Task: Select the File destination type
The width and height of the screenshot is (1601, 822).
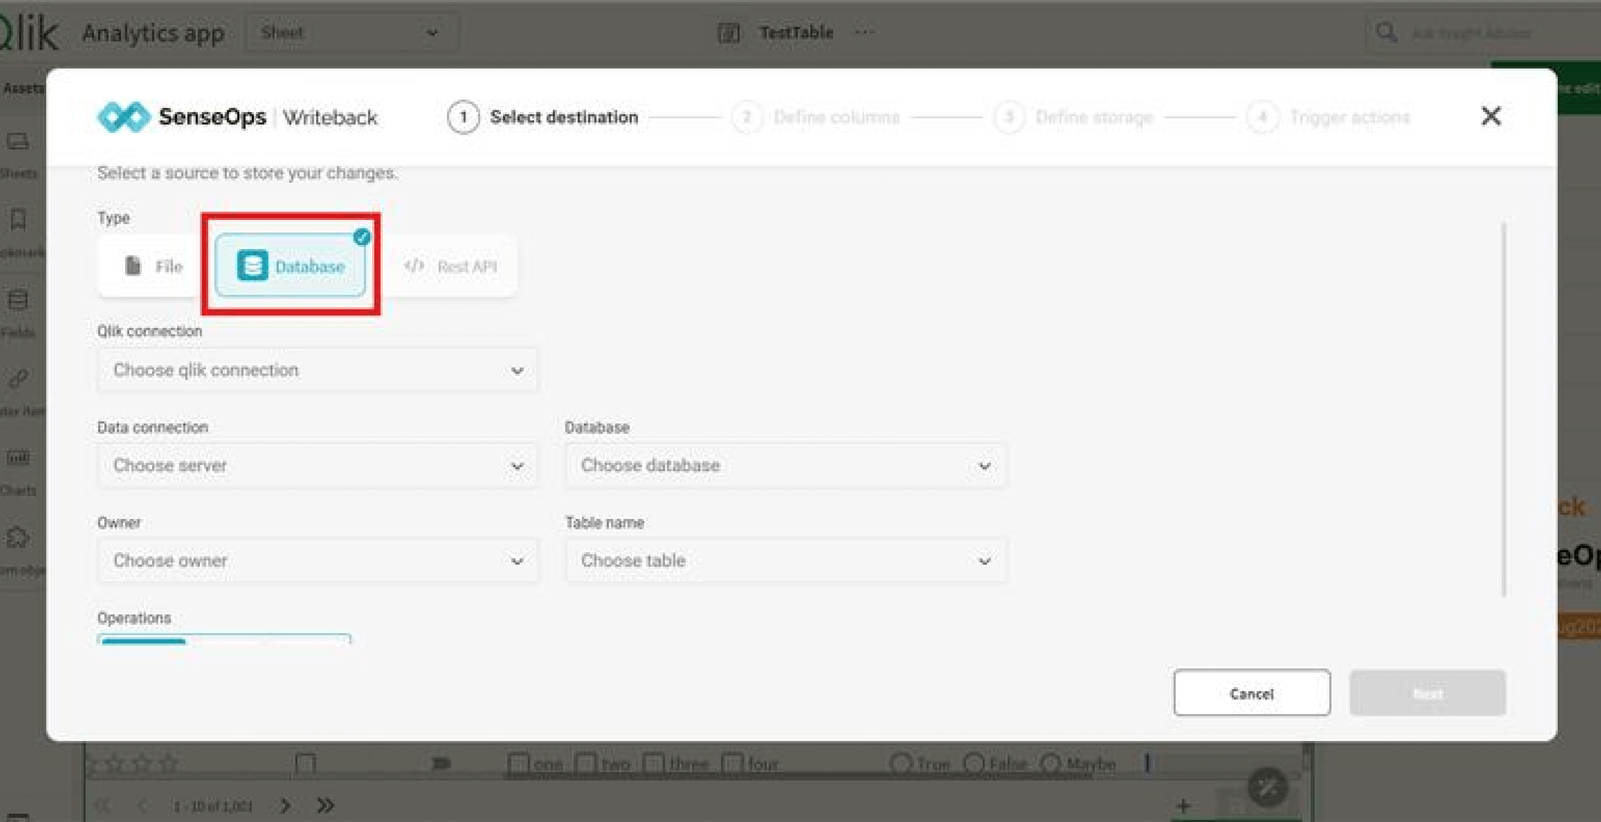Action: (154, 266)
